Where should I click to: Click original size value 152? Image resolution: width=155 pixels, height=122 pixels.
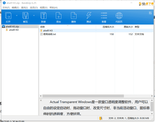click(131, 34)
